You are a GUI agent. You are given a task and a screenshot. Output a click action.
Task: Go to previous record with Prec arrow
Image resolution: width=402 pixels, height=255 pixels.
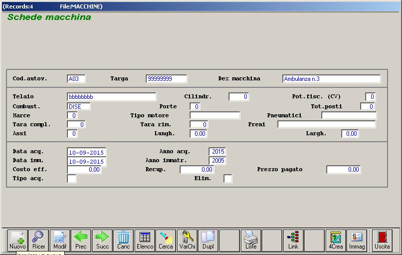(81, 240)
